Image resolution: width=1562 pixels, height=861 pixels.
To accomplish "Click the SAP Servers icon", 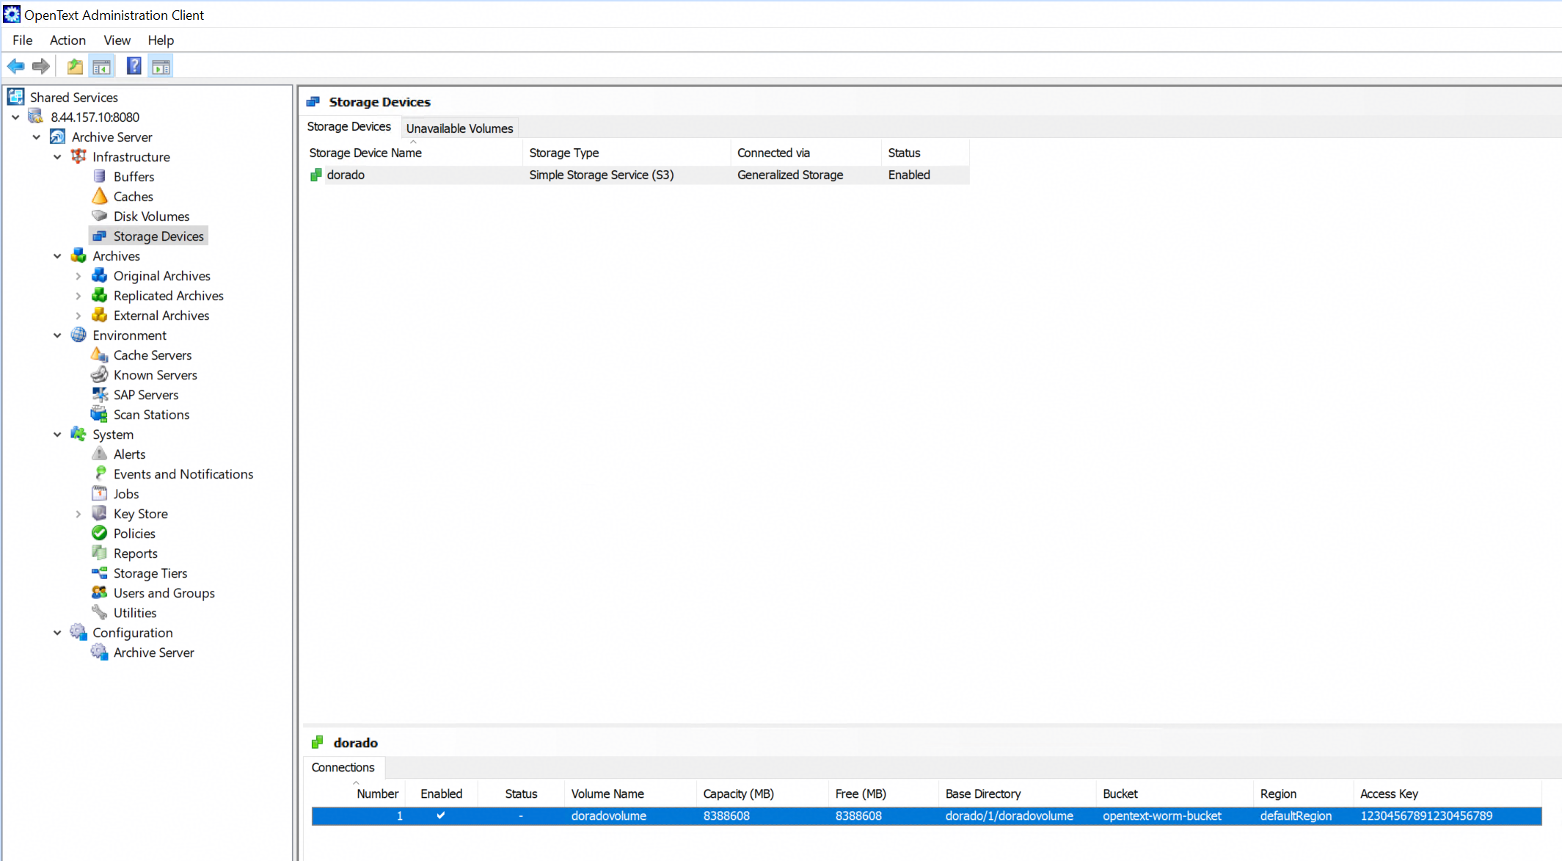I will [100, 394].
